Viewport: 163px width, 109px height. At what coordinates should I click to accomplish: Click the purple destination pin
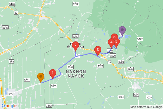point(122,31)
